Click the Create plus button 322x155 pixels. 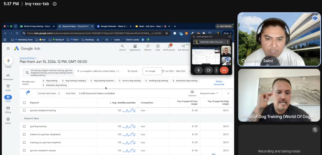pyautogui.click(x=8, y=61)
